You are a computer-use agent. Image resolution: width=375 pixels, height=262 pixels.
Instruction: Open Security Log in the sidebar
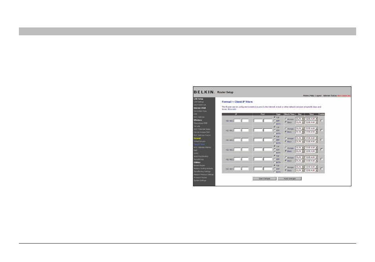click(x=199, y=159)
